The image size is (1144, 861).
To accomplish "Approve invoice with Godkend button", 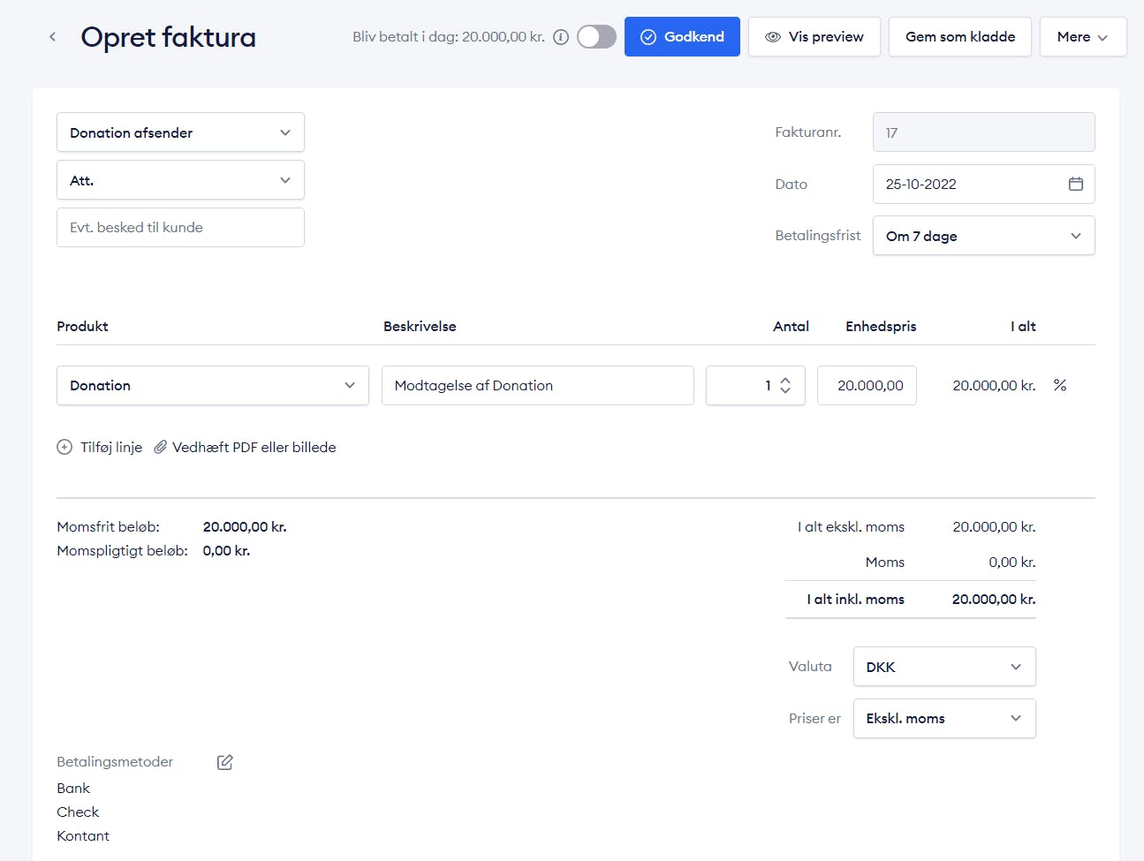I will click(x=682, y=37).
